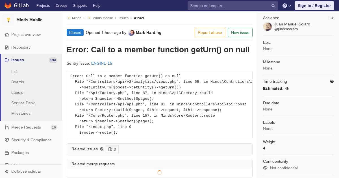This screenshot has height=178, width=339.
Task: Go to Minds Mobile breadcrumb
Action: (103, 18)
